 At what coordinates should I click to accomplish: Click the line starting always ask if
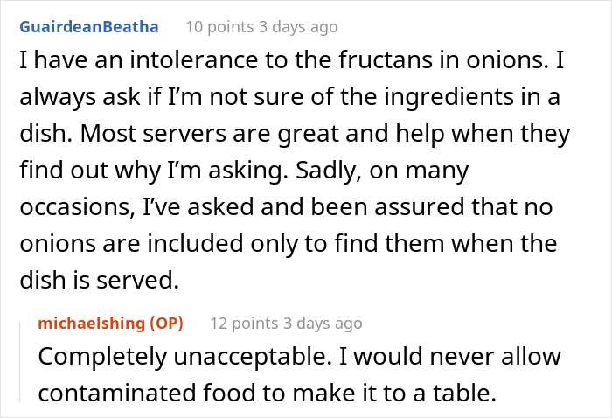(290, 97)
